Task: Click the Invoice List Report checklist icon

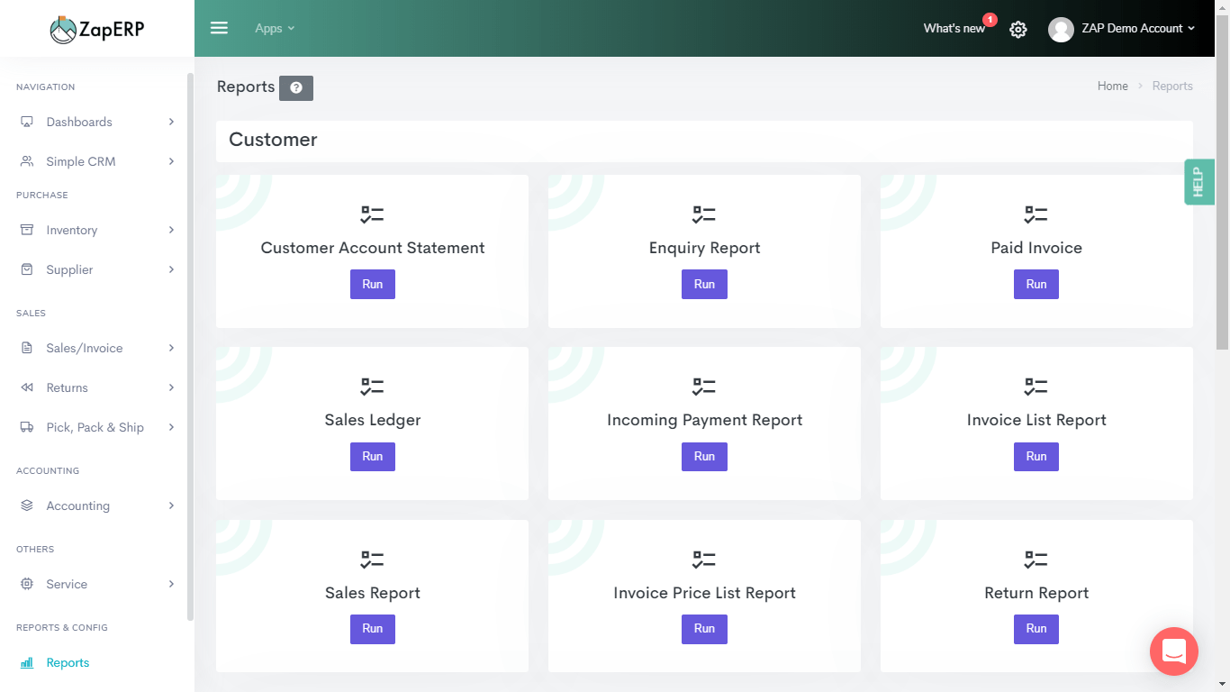Action: [1036, 387]
